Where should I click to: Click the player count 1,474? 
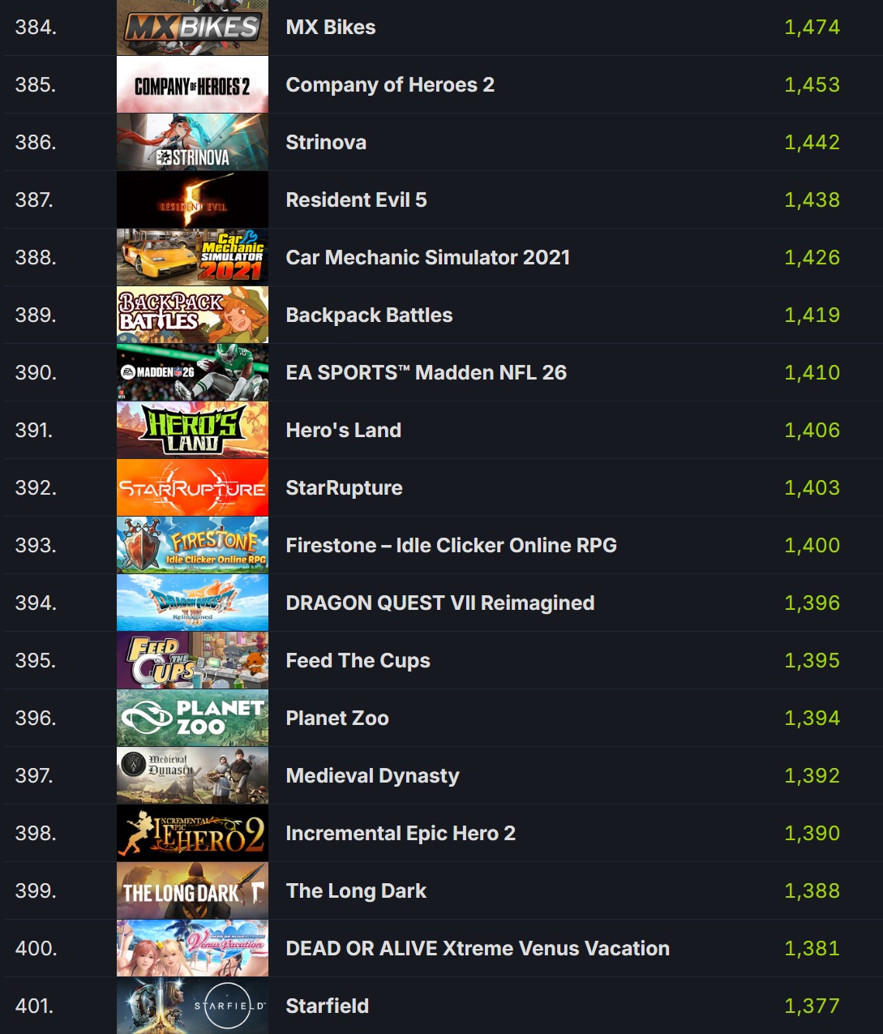point(812,28)
